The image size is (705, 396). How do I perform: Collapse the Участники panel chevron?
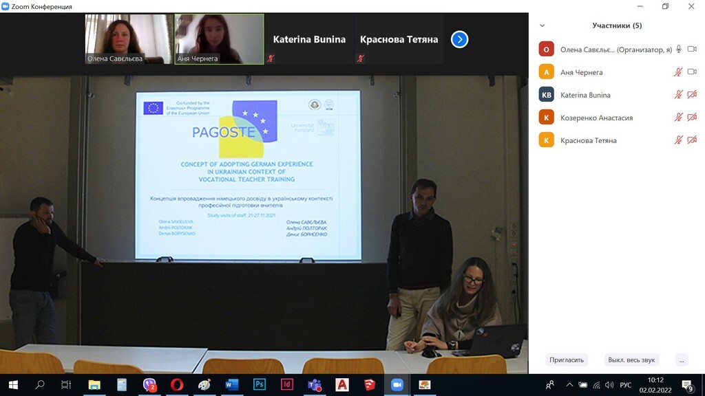click(x=543, y=25)
